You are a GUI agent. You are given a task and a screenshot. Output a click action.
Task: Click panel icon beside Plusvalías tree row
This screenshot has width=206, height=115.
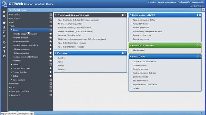51,84
